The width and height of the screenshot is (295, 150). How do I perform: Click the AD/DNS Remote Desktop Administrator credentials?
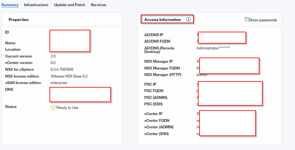tap(213, 48)
